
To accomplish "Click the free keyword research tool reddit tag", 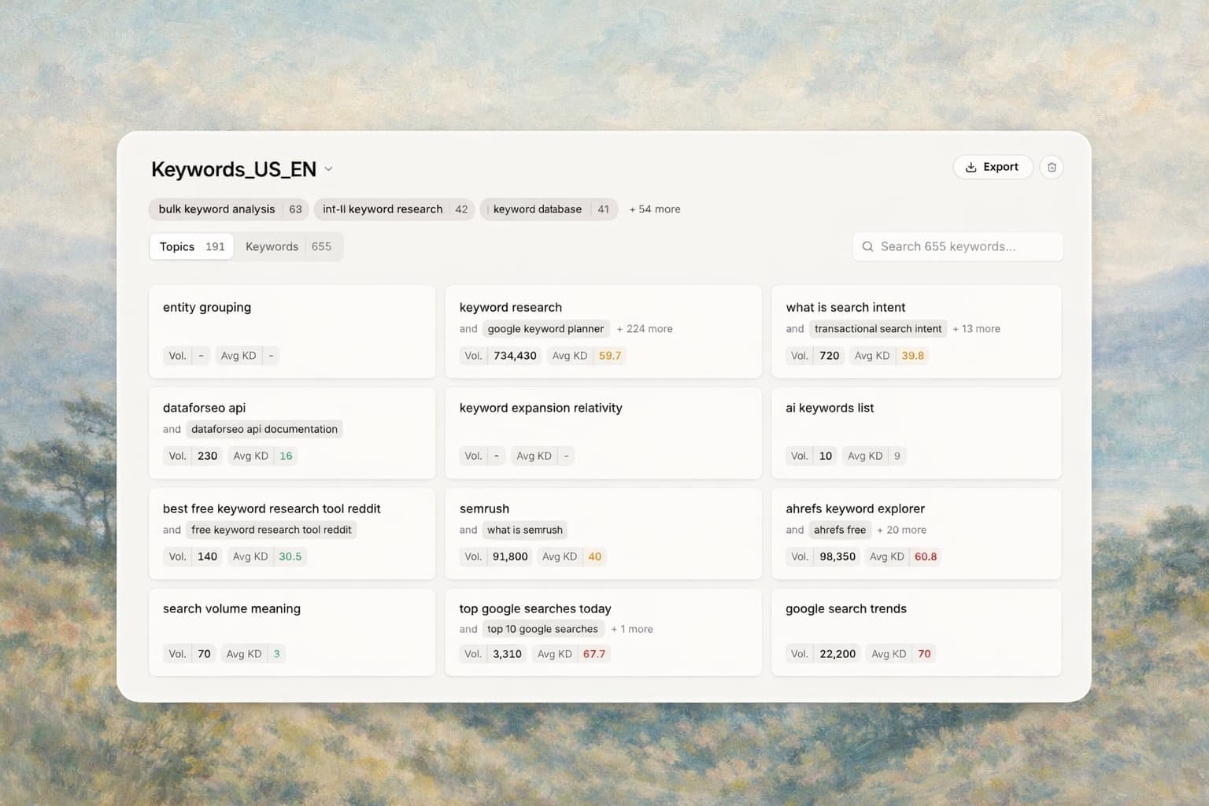I will 272,530.
